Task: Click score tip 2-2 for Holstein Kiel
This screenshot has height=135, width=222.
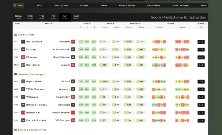Action: click(201, 113)
